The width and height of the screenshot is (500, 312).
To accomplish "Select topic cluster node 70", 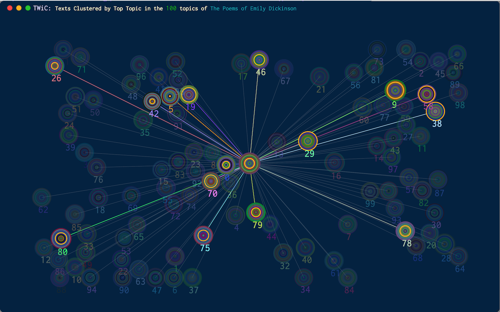I will tap(211, 181).
